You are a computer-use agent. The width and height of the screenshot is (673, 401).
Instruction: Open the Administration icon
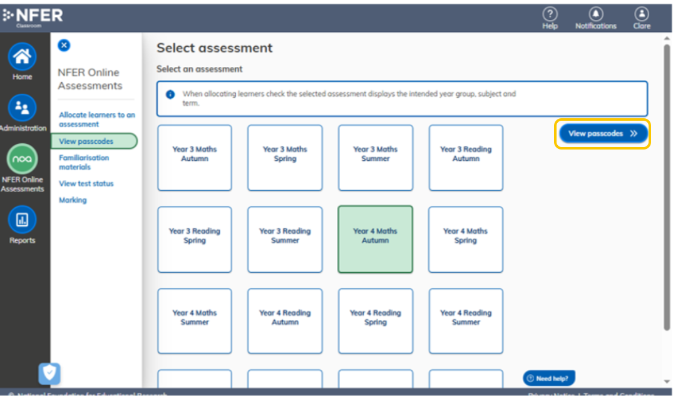coord(22,108)
